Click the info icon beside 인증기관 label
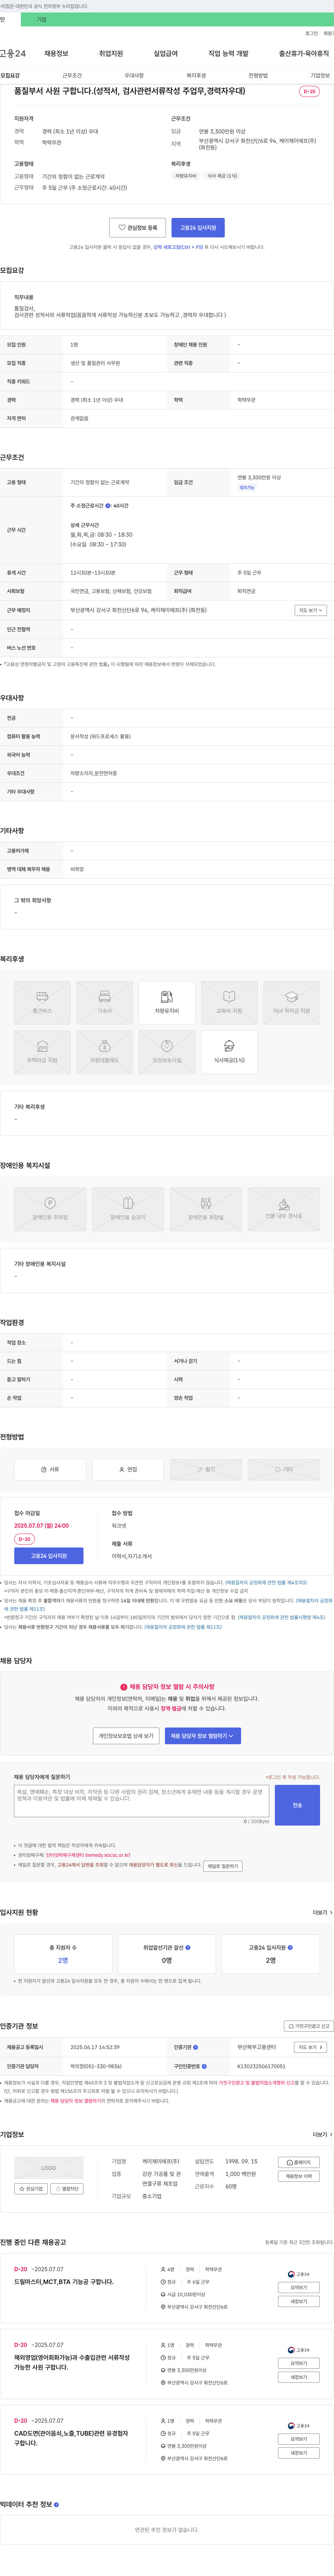 pos(196,2047)
